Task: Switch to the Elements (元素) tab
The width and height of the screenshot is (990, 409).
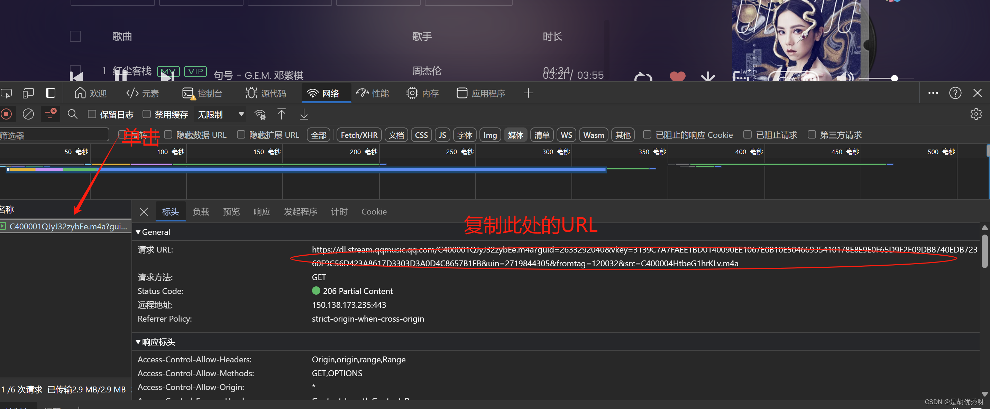Action: 143,93
